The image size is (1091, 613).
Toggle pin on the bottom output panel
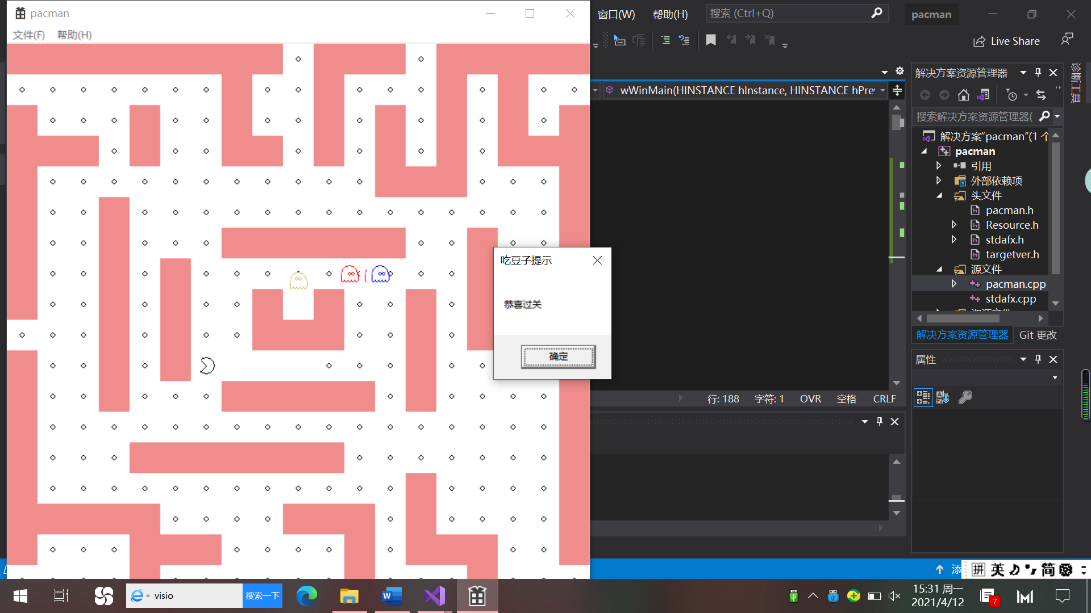[x=880, y=422]
